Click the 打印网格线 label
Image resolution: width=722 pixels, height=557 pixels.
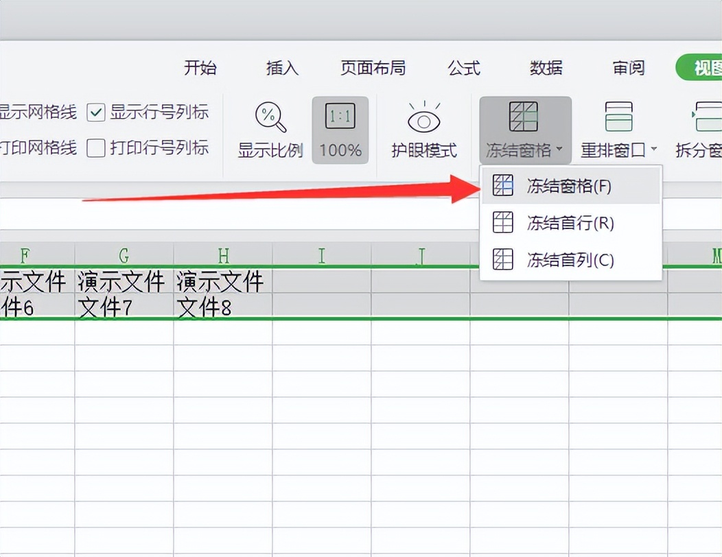38,148
